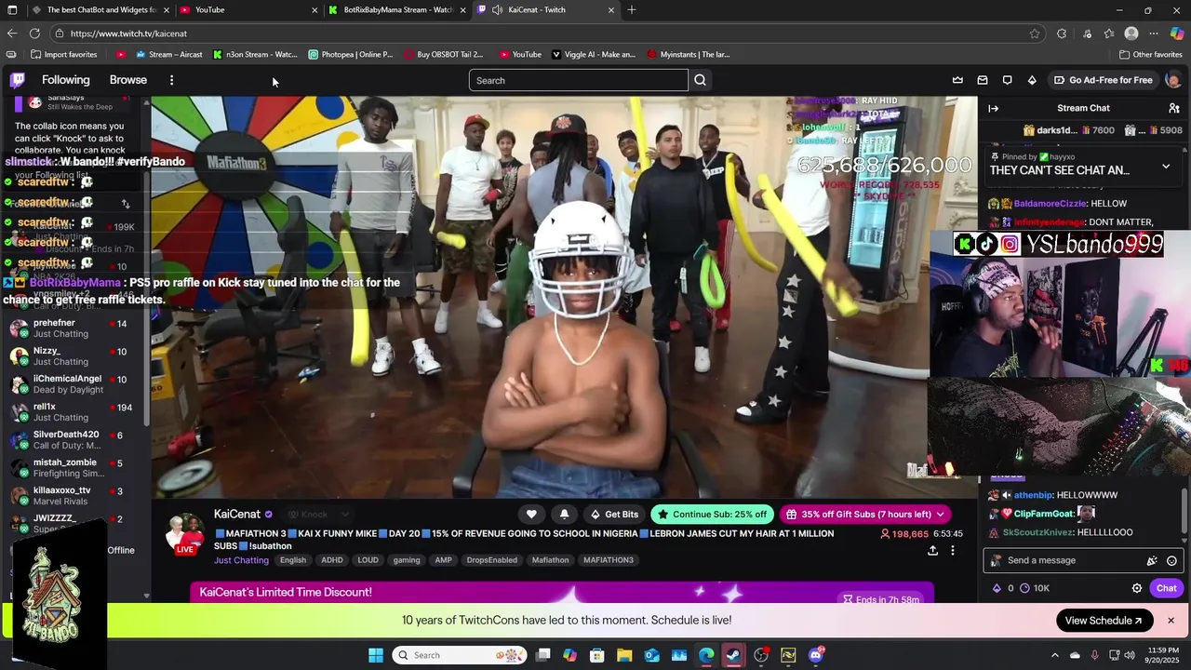Open the Browse page
This screenshot has width=1191, height=670.
[x=128, y=80]
